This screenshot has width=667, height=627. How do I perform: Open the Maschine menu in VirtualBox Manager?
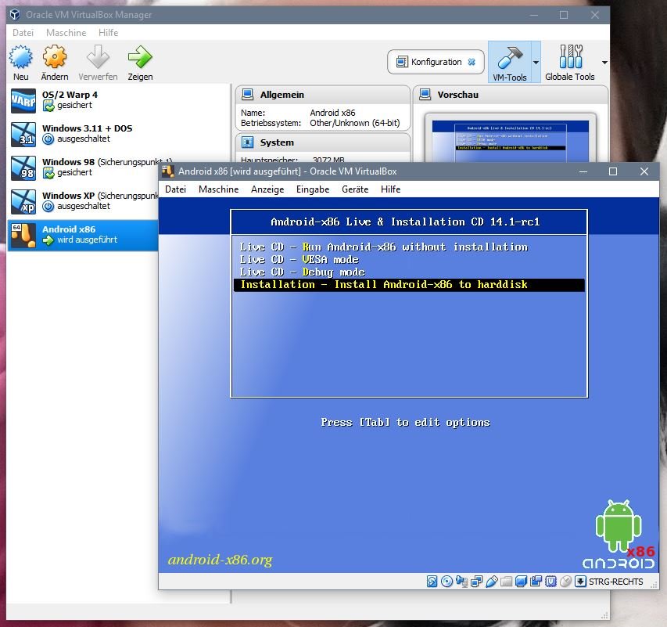click(x=66, y=33)
